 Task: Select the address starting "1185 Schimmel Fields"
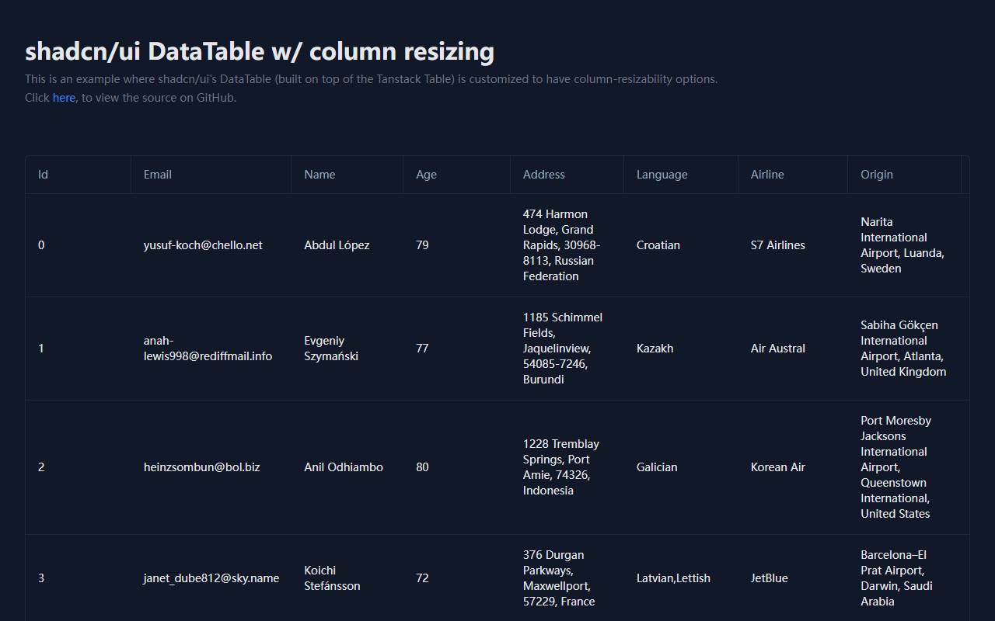pyautogui.click(x=563, y=349)
